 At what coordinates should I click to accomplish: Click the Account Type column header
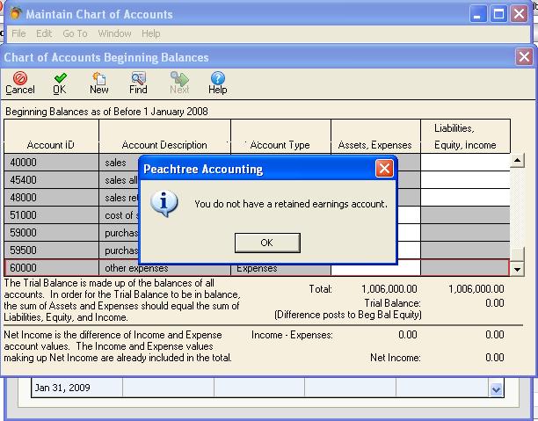coord(280,136)
